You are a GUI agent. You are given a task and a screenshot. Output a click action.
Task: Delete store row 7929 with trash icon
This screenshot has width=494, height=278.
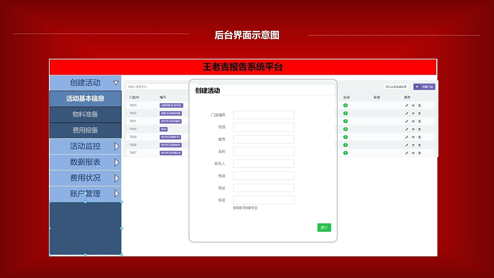click(419, 137)
